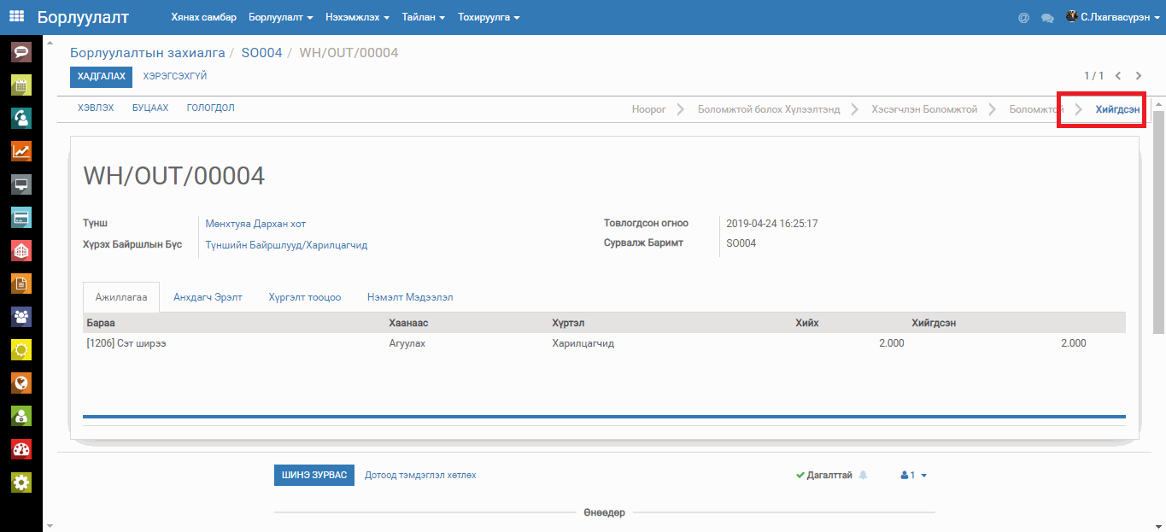This screenshot has height=532, width=1166.
Task: Click the red Inventory warehouse sidebar icon
Action: point(21,251)
